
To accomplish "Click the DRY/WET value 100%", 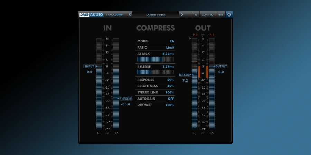I will (170, 105).
